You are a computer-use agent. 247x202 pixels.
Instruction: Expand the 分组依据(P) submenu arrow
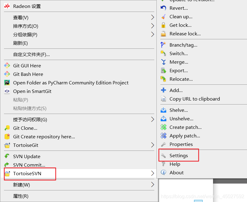click(x=152, y=34)
